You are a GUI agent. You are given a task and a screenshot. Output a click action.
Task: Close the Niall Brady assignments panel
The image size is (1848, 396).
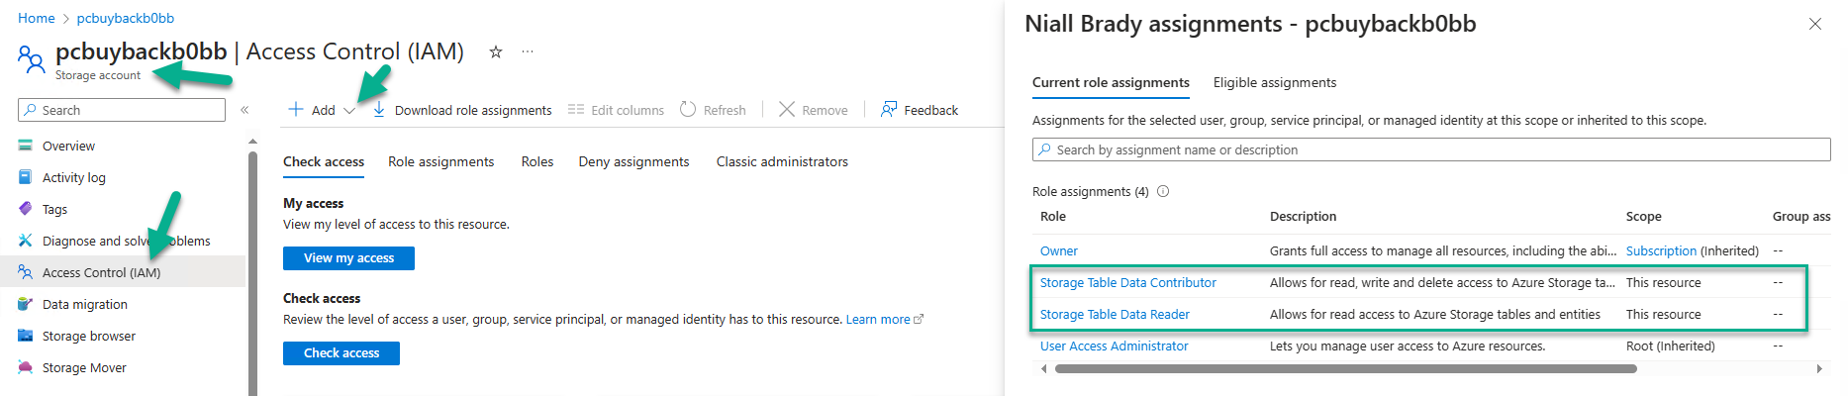(1815, 24)
